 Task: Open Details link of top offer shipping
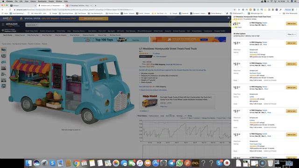pyautogui.click(x=265, y=23)
